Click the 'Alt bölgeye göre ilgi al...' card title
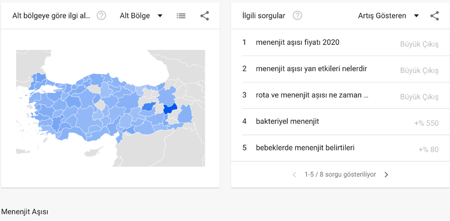The height and width of the screenshot is (221, 450). coord(52,16)
